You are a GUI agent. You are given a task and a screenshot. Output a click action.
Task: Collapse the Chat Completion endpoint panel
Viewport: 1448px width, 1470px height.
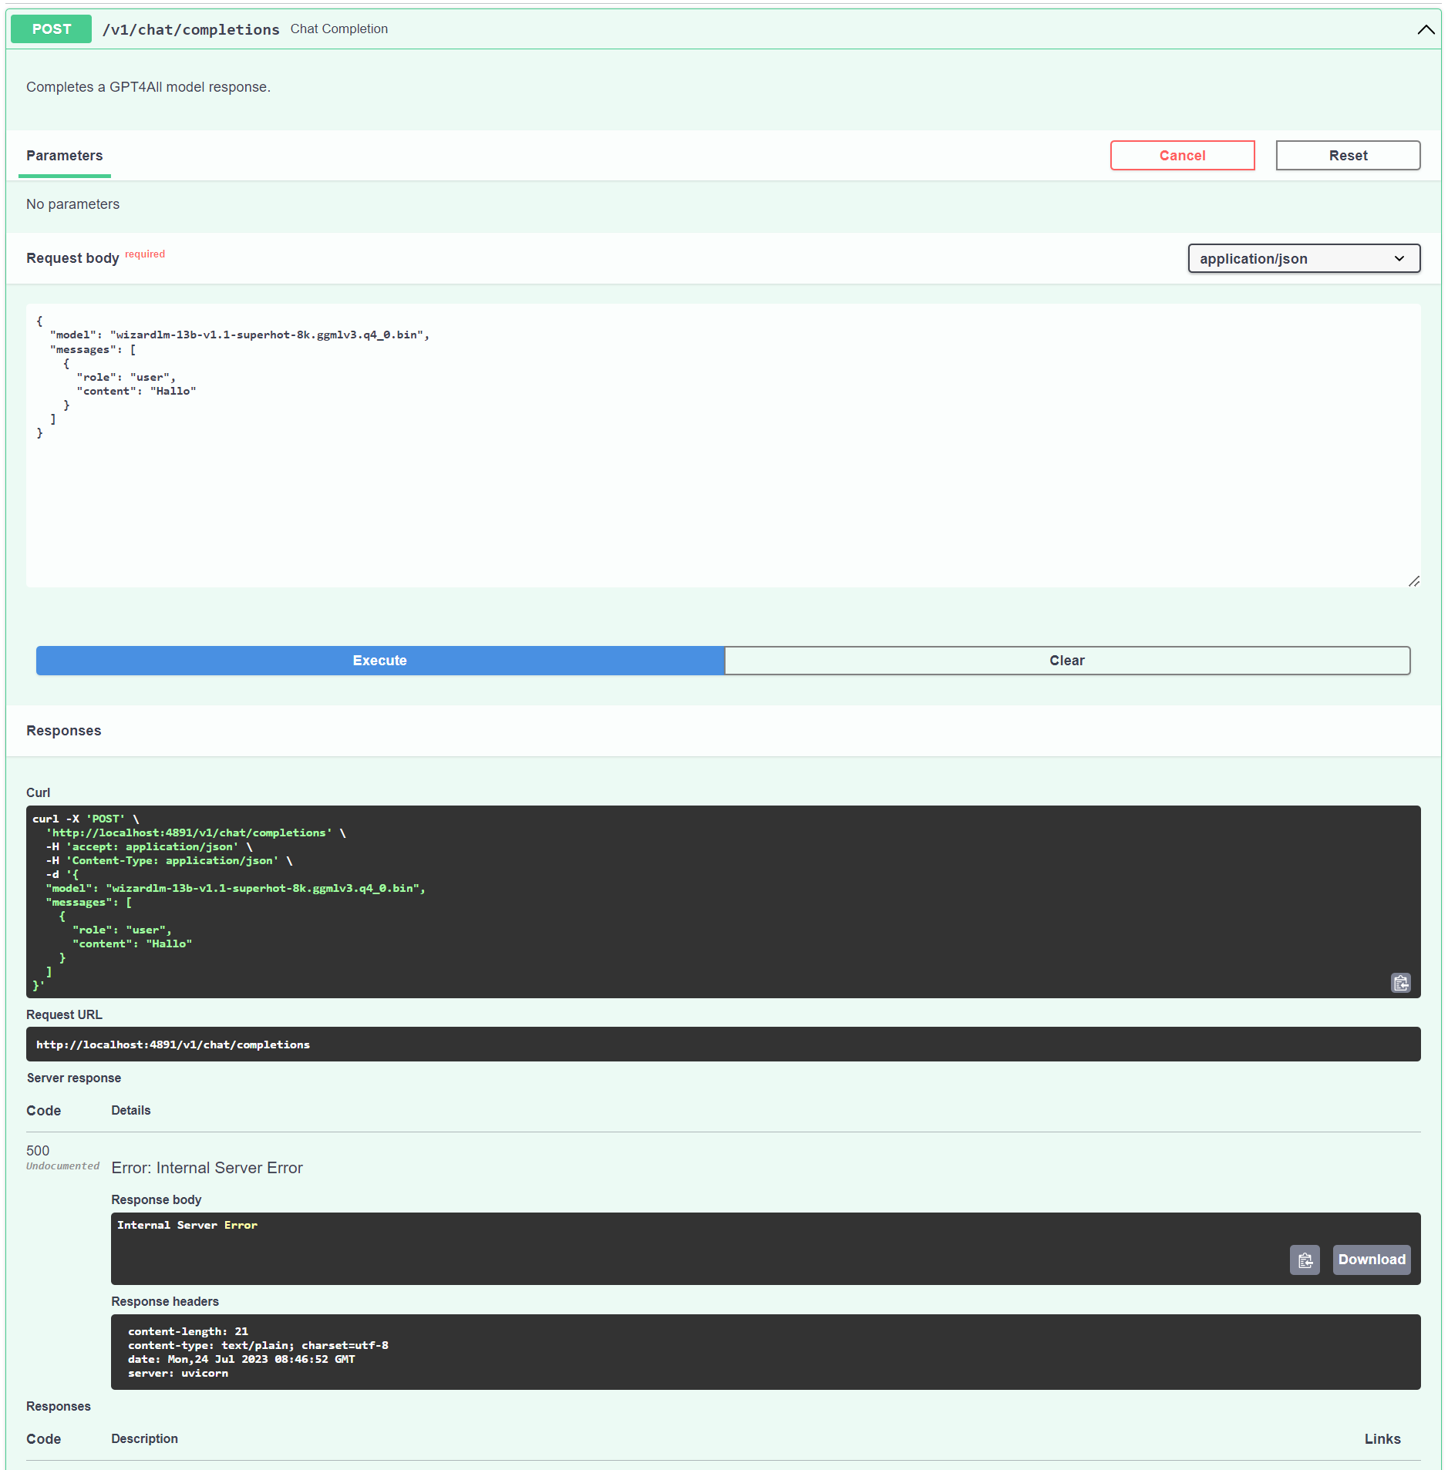tap(1425, 29)
